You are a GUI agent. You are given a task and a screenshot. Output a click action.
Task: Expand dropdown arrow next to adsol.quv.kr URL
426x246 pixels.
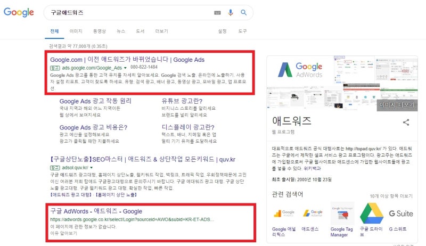91,168
